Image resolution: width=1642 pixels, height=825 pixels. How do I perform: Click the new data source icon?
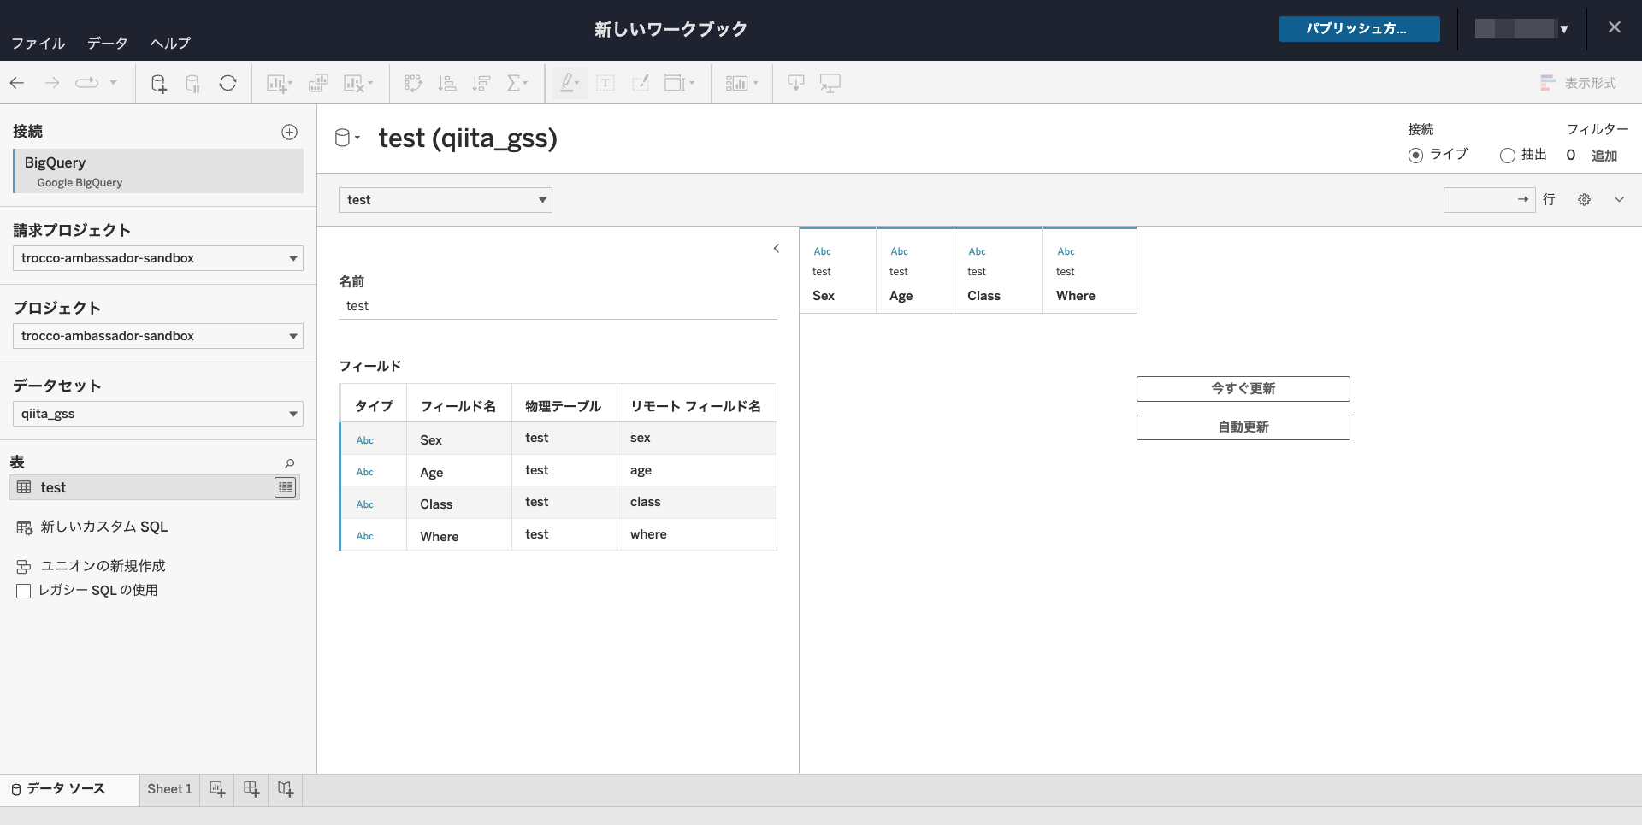point(158,83)
